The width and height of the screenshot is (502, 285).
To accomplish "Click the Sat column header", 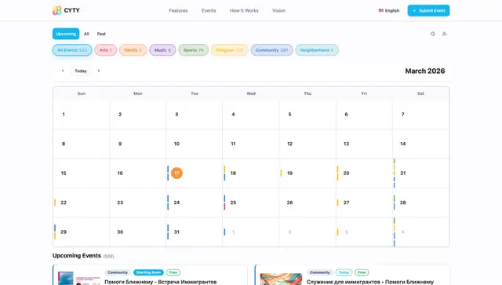I will (420, 93).
